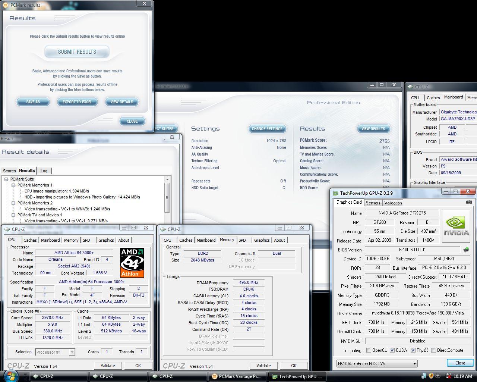Click the SUBMIT RESULTS button
Screen dimensions: 477x382
77,52
